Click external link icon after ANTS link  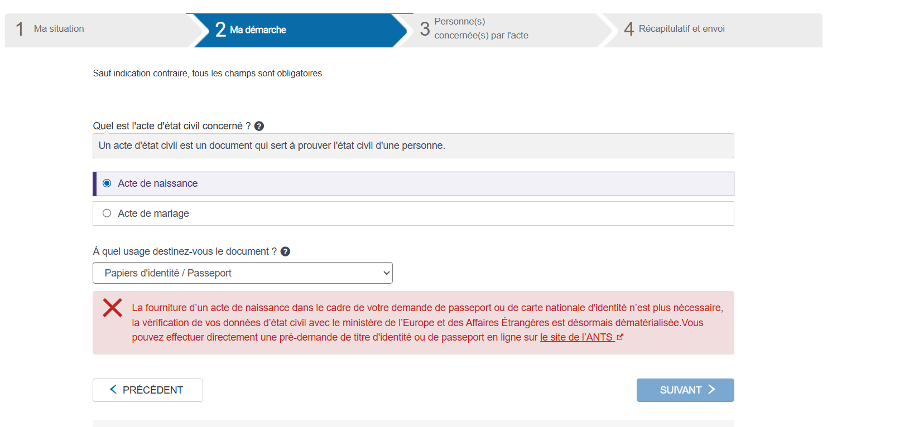(x=620, y=337)
